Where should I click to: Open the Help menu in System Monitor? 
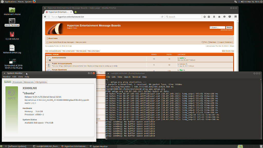(27, 77)
